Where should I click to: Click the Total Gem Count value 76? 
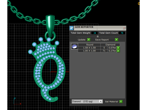click(x=122, y=33)
